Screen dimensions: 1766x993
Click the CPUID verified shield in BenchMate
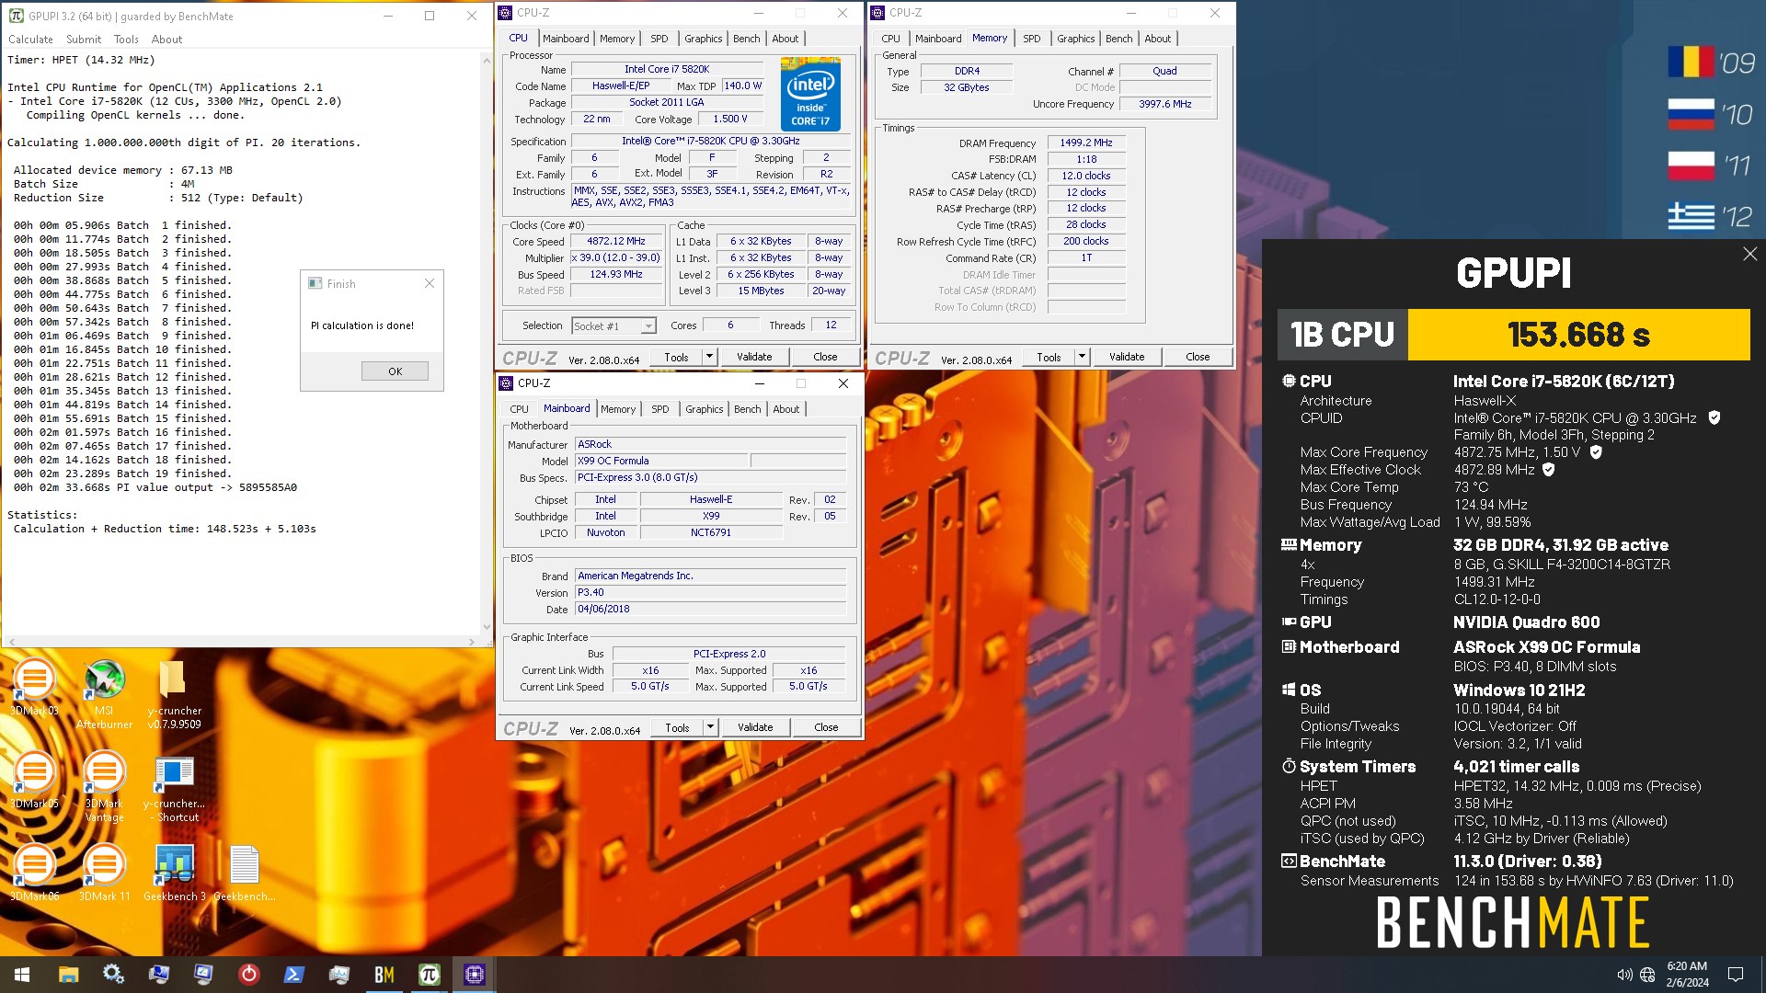1714,417
